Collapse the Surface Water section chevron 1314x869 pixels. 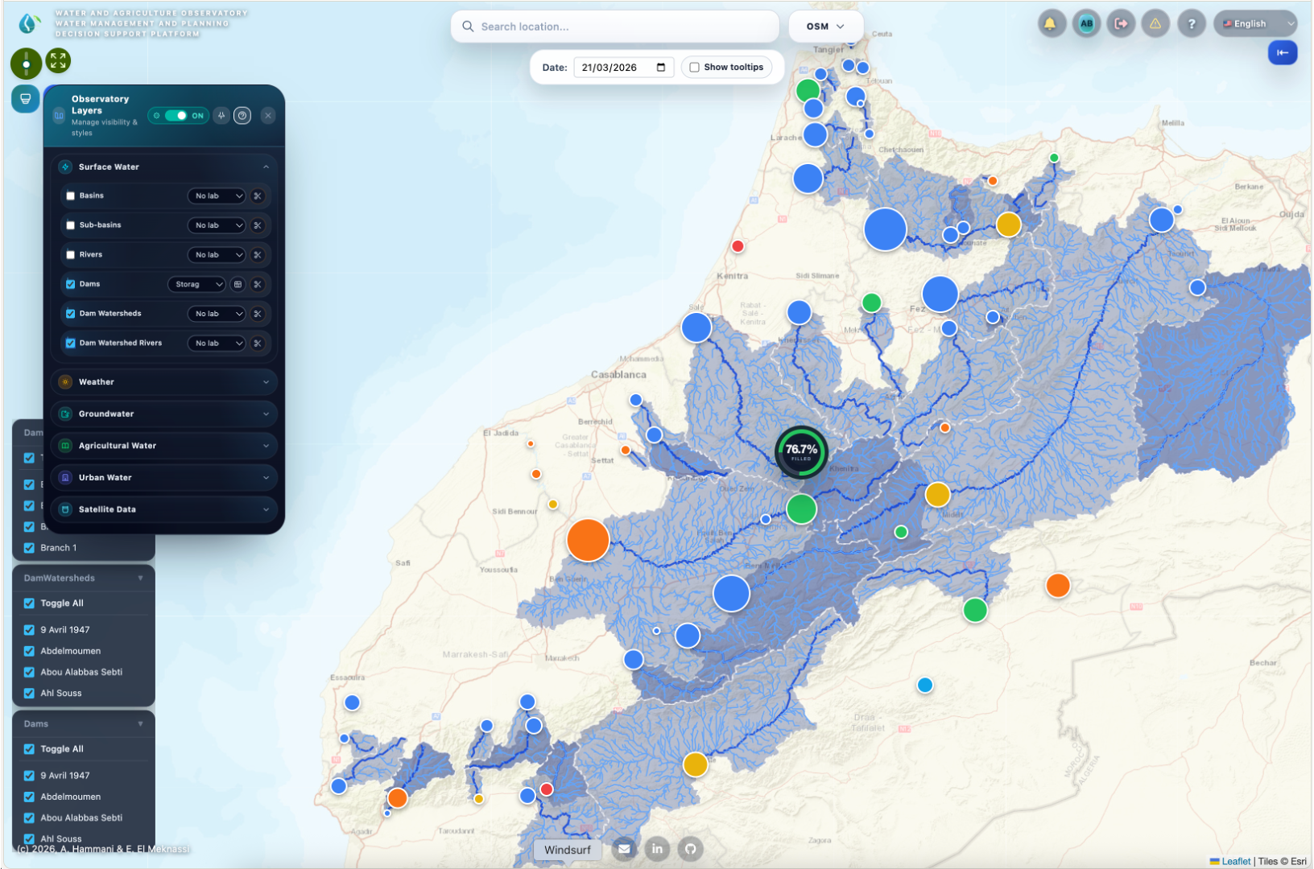[267, 167]
